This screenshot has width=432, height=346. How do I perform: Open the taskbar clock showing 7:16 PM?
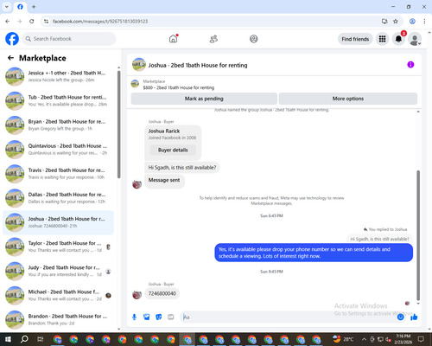tap(403, 339)
